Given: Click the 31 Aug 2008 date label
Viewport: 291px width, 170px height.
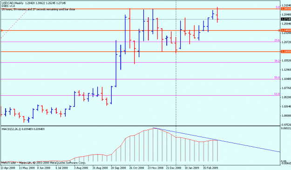Looking at the screenshot, I should [x=100, y=168].
